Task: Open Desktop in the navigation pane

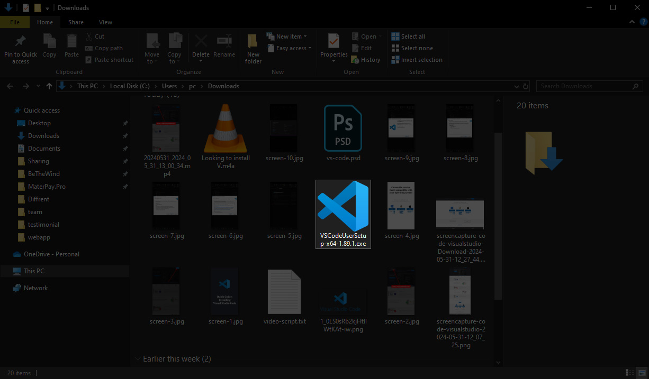Action: (x=39, y=123)
